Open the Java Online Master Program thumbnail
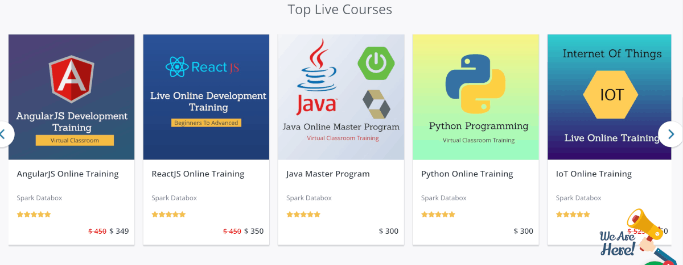Viewport: 683px width, 265px height. (x=341, y=97)
